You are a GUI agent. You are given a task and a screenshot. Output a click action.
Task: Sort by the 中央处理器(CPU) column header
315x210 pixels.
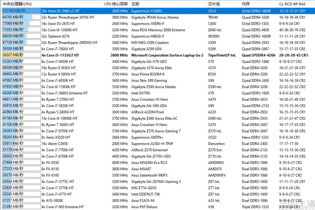pyautogui.click(x=51, y=4)
